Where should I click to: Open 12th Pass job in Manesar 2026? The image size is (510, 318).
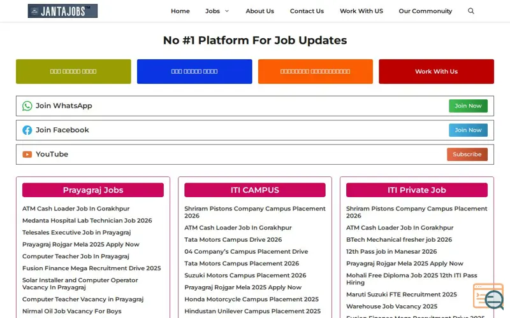pos(391,251)
